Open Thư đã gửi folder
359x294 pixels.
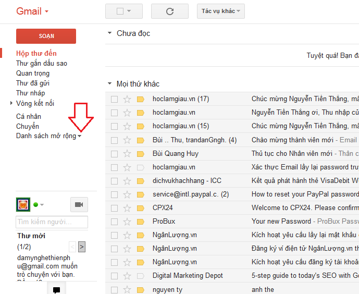pos(33,83)
